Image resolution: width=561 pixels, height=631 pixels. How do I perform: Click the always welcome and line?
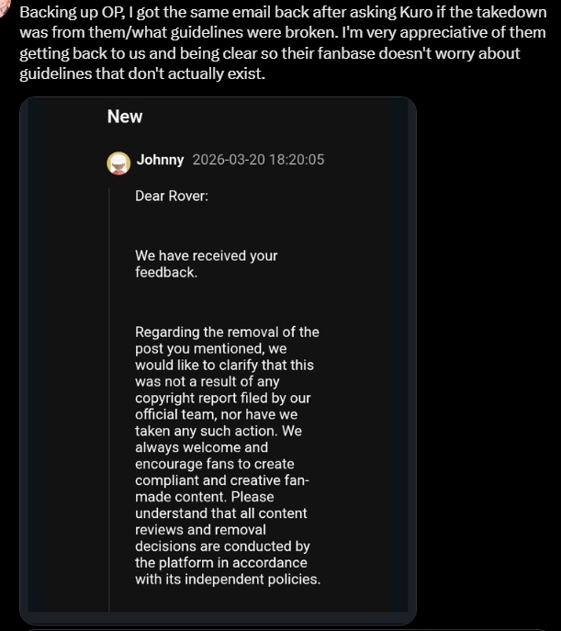click(201, 447)
